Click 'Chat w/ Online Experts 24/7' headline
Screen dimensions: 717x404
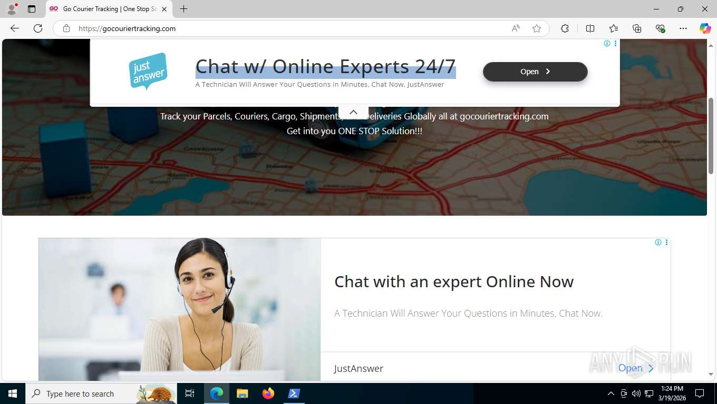325,67
